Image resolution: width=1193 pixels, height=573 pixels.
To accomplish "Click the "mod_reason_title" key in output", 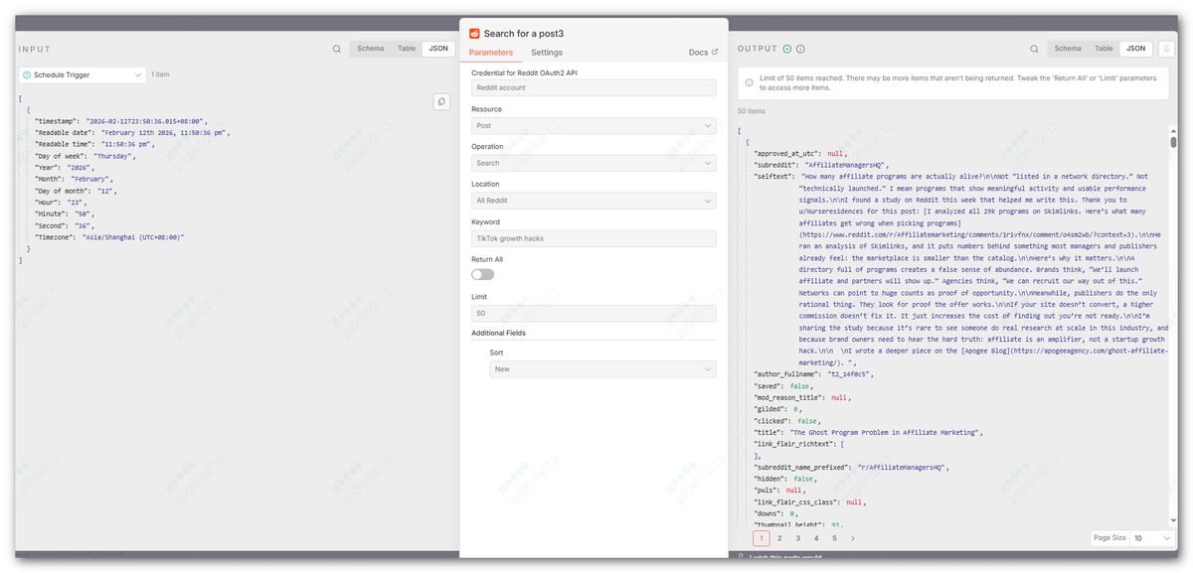I will click(x=788, y=397).
